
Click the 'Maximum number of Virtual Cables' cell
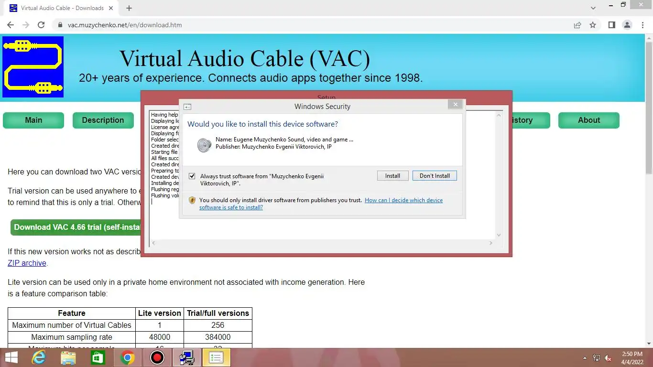72,325
